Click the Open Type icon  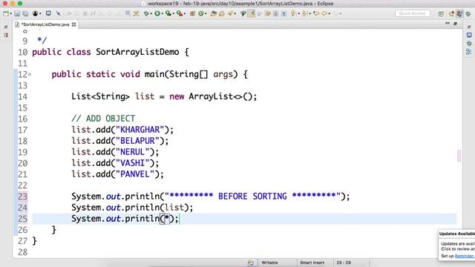click(213, 13)
